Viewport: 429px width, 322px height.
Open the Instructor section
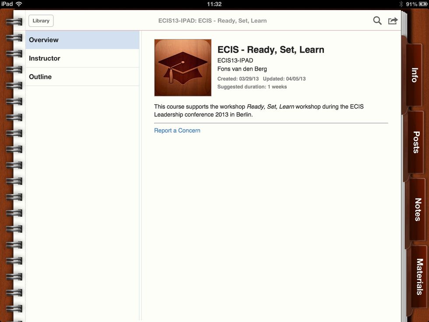tap(82, 58)
